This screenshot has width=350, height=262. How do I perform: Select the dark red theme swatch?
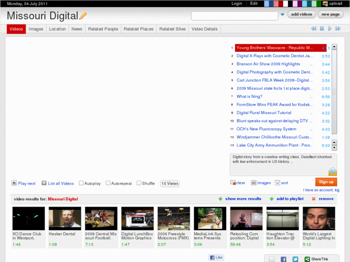point(281,4)
